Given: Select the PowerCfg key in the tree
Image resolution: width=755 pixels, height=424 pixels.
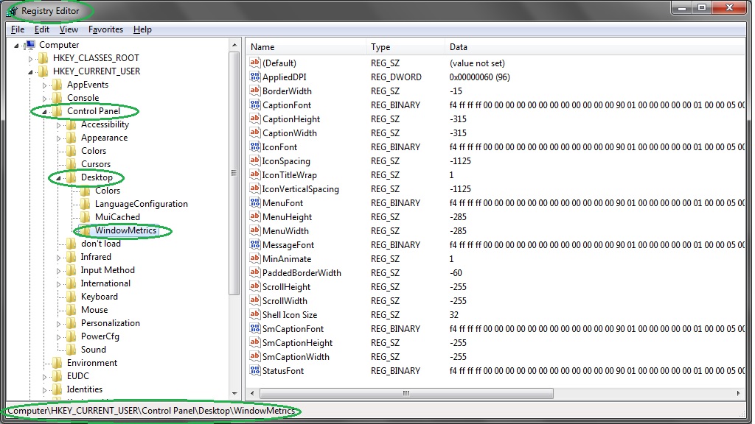Looking at the screenshot, I should click(100, 336).
